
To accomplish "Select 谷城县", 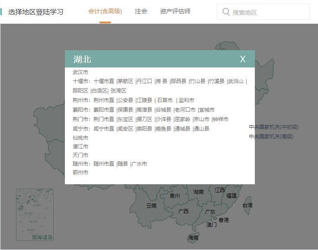I will coord(164,110).
